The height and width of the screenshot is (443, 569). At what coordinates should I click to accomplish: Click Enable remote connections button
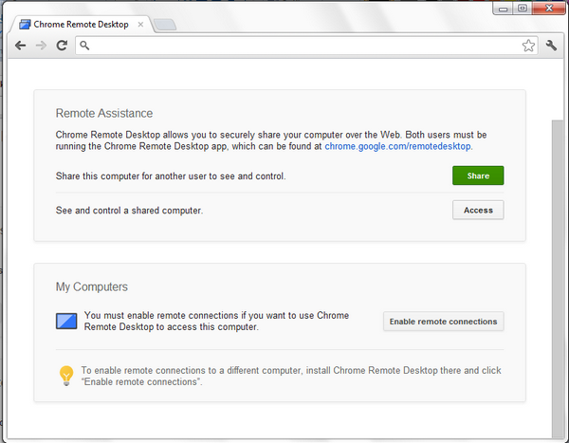pos(443,322)
